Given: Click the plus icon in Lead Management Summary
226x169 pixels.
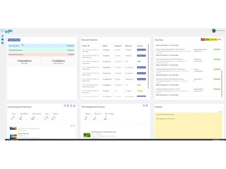Looking at the screenshot, I should (x=65, y=105).
